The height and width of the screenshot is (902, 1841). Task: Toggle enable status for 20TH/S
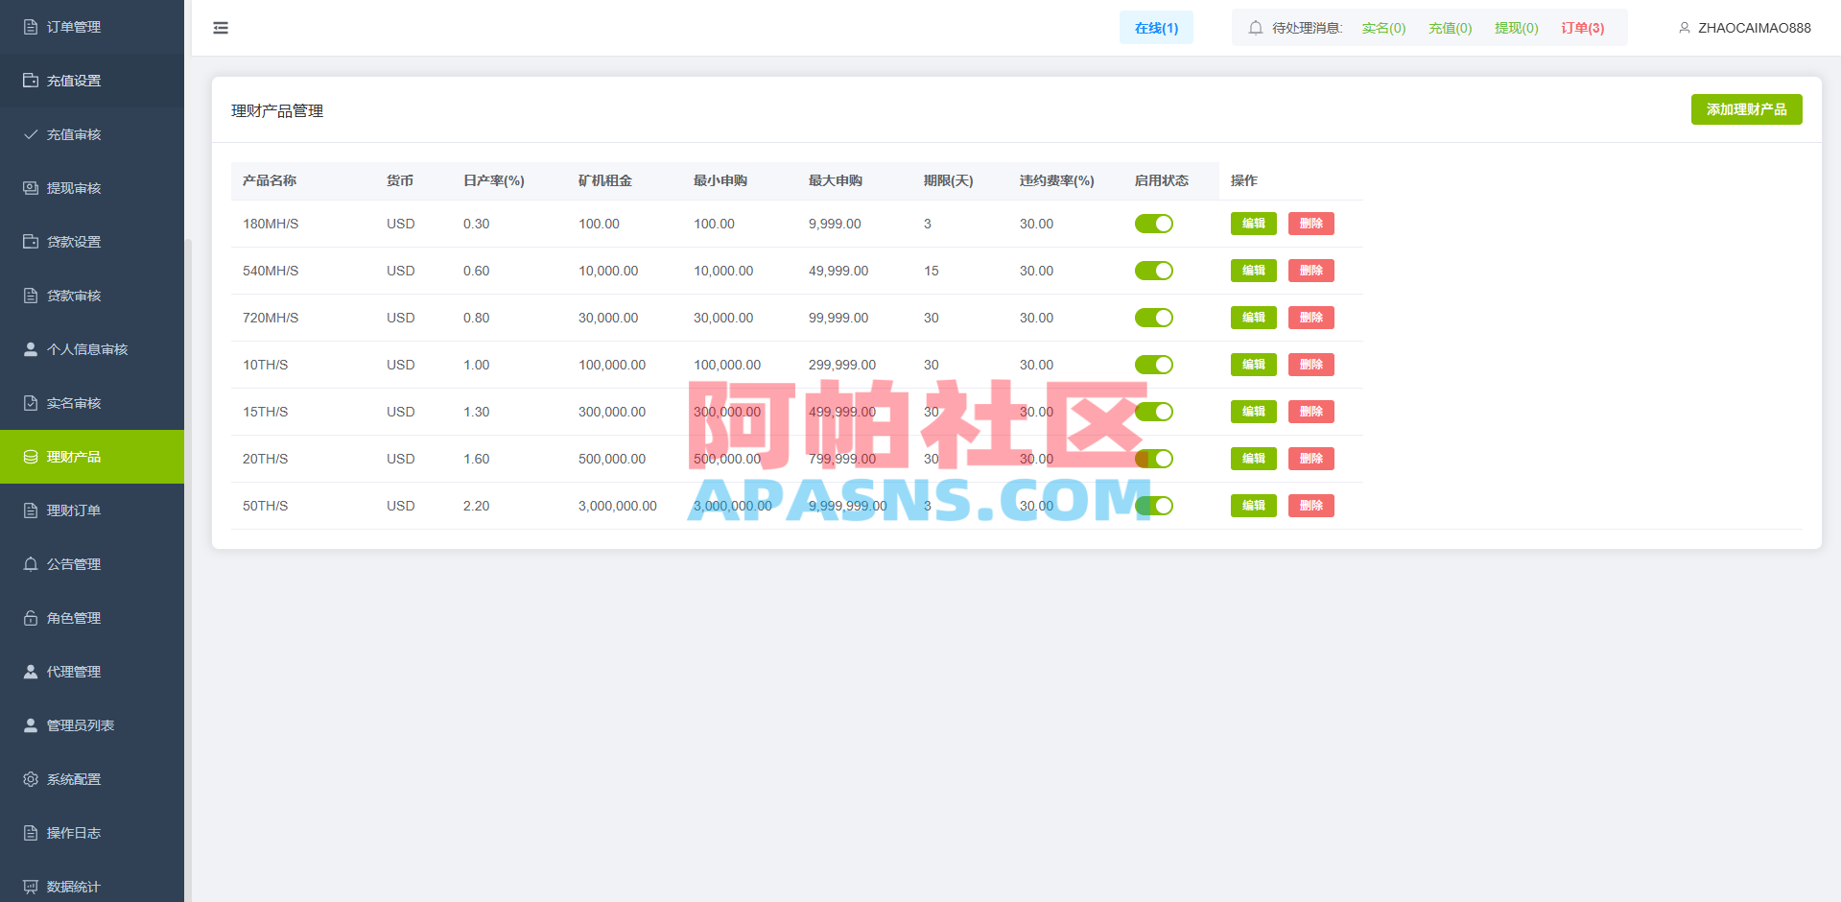tap(1154, 459)
